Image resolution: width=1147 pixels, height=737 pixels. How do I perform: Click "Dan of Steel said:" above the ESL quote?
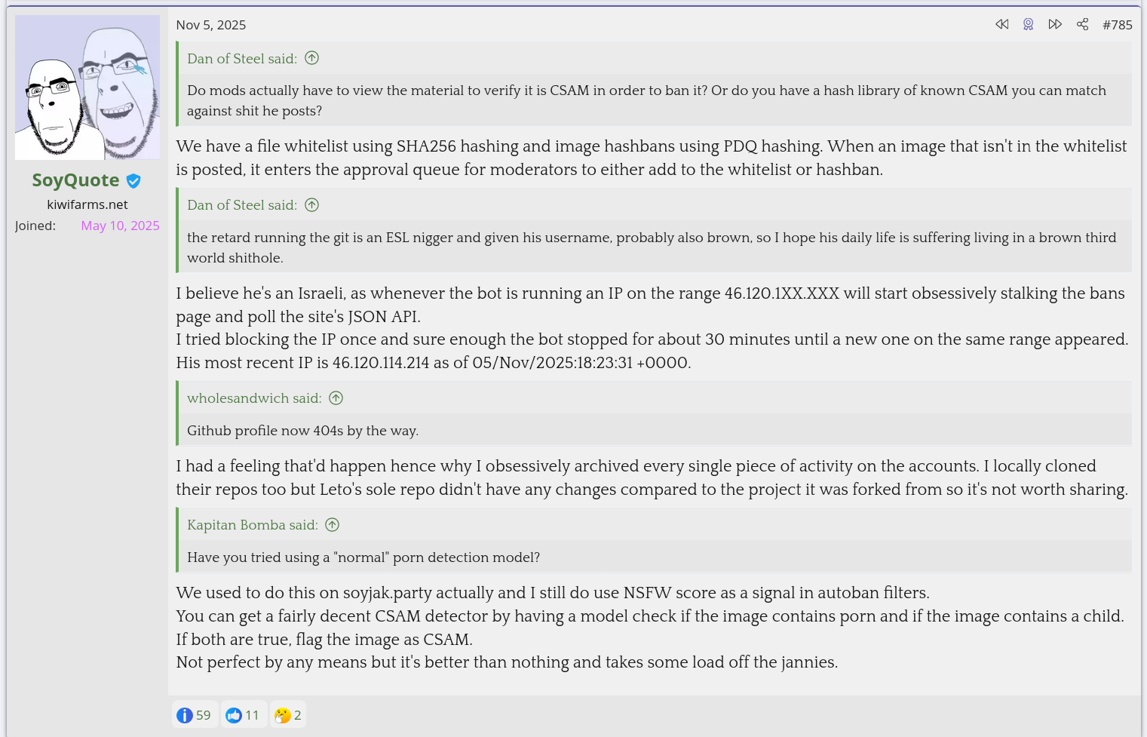241,205
